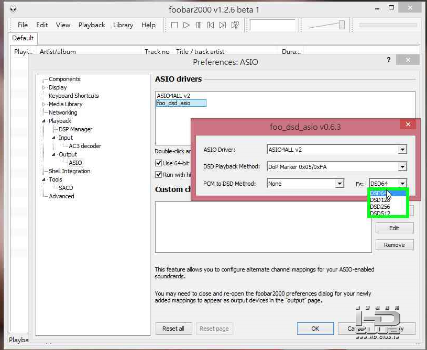Select SACD under Tools in tree
Viewport: 427px width, 350px height.
pos(66,188)
